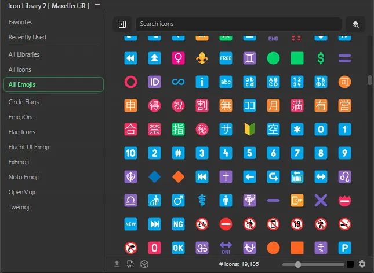Select the hash keycap emoji
This screenshot has height=273, width=374.
click(178, 153)
